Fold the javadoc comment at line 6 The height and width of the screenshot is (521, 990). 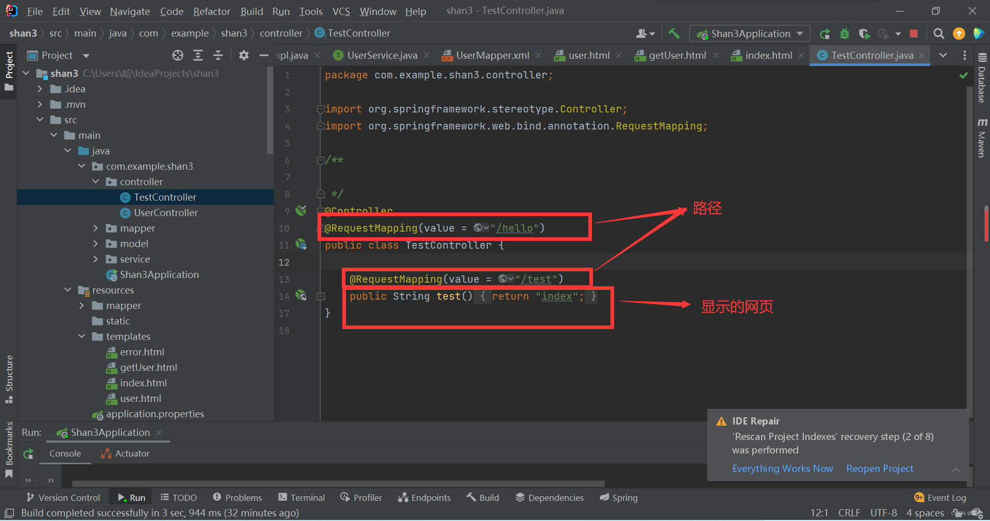click(x=321, y=160)
